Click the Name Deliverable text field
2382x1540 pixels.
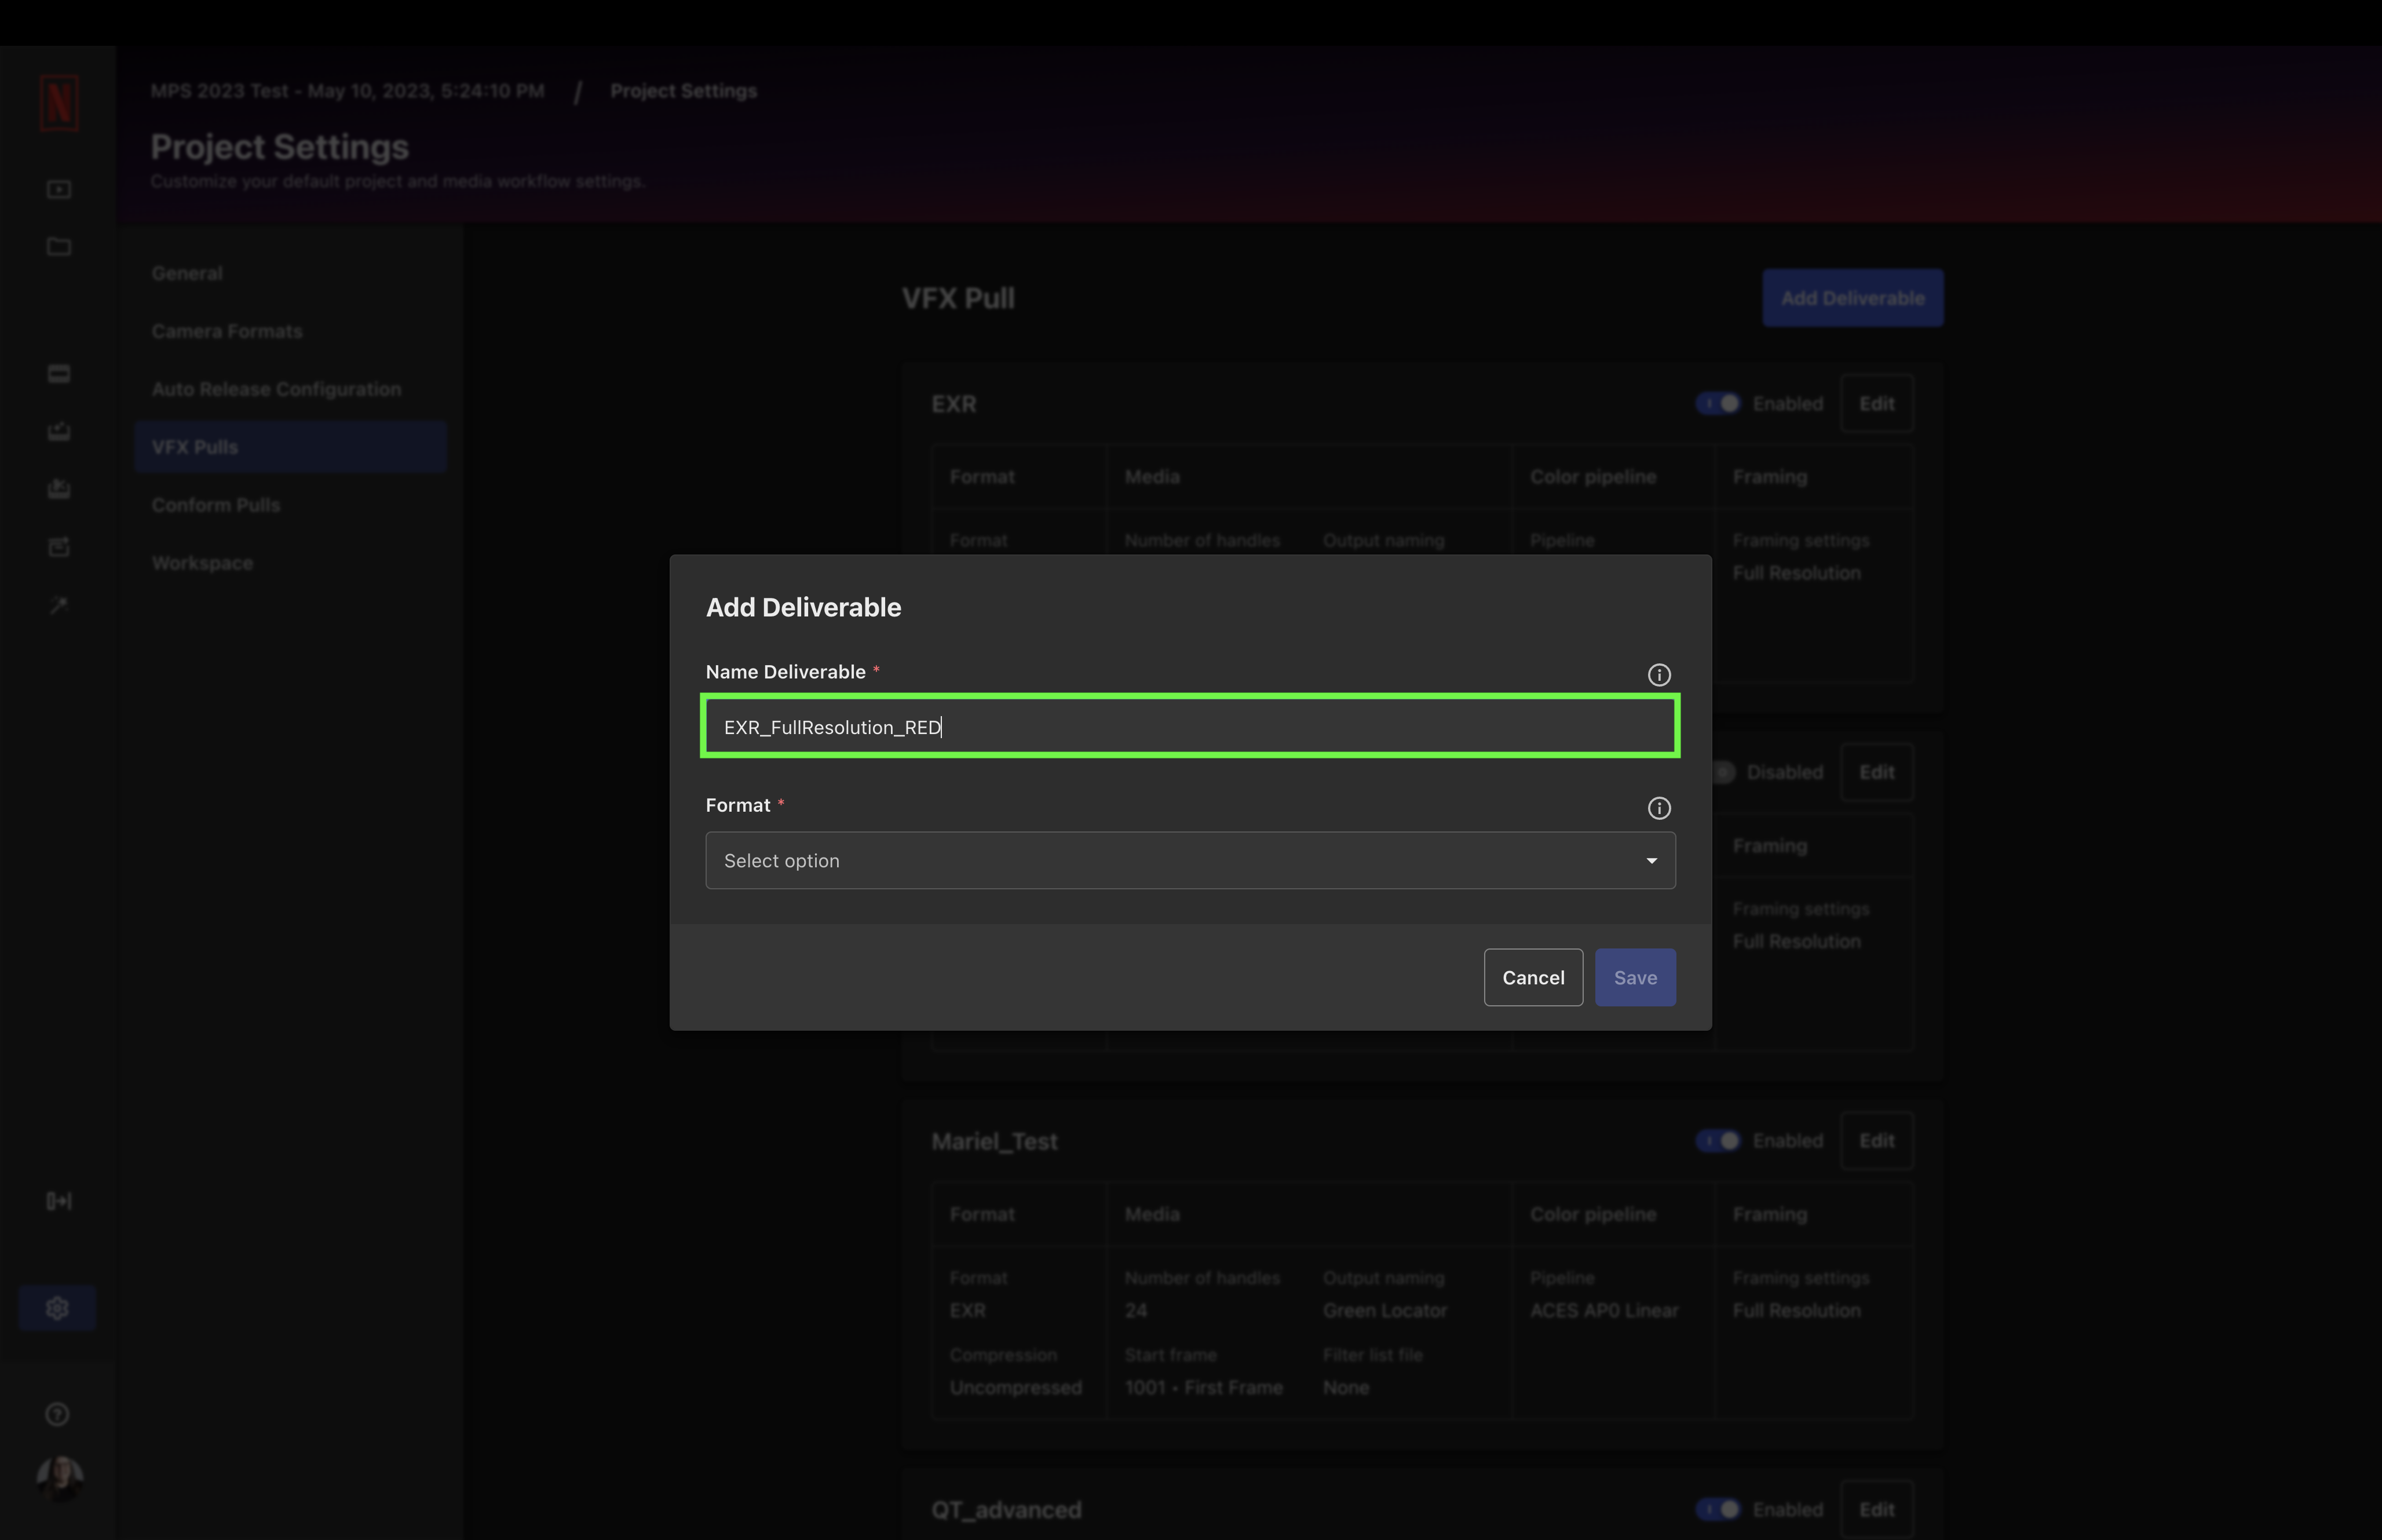(1190, 727)
